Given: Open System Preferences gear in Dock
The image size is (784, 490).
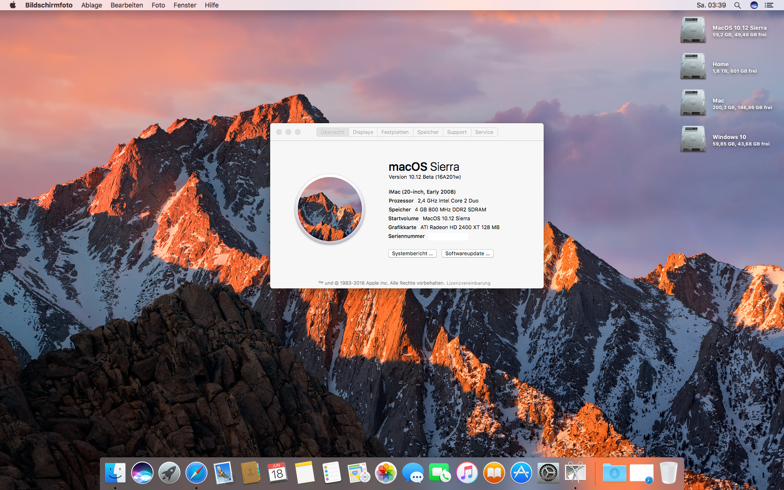Looking at the screenshot, I should tap(548, 473).
